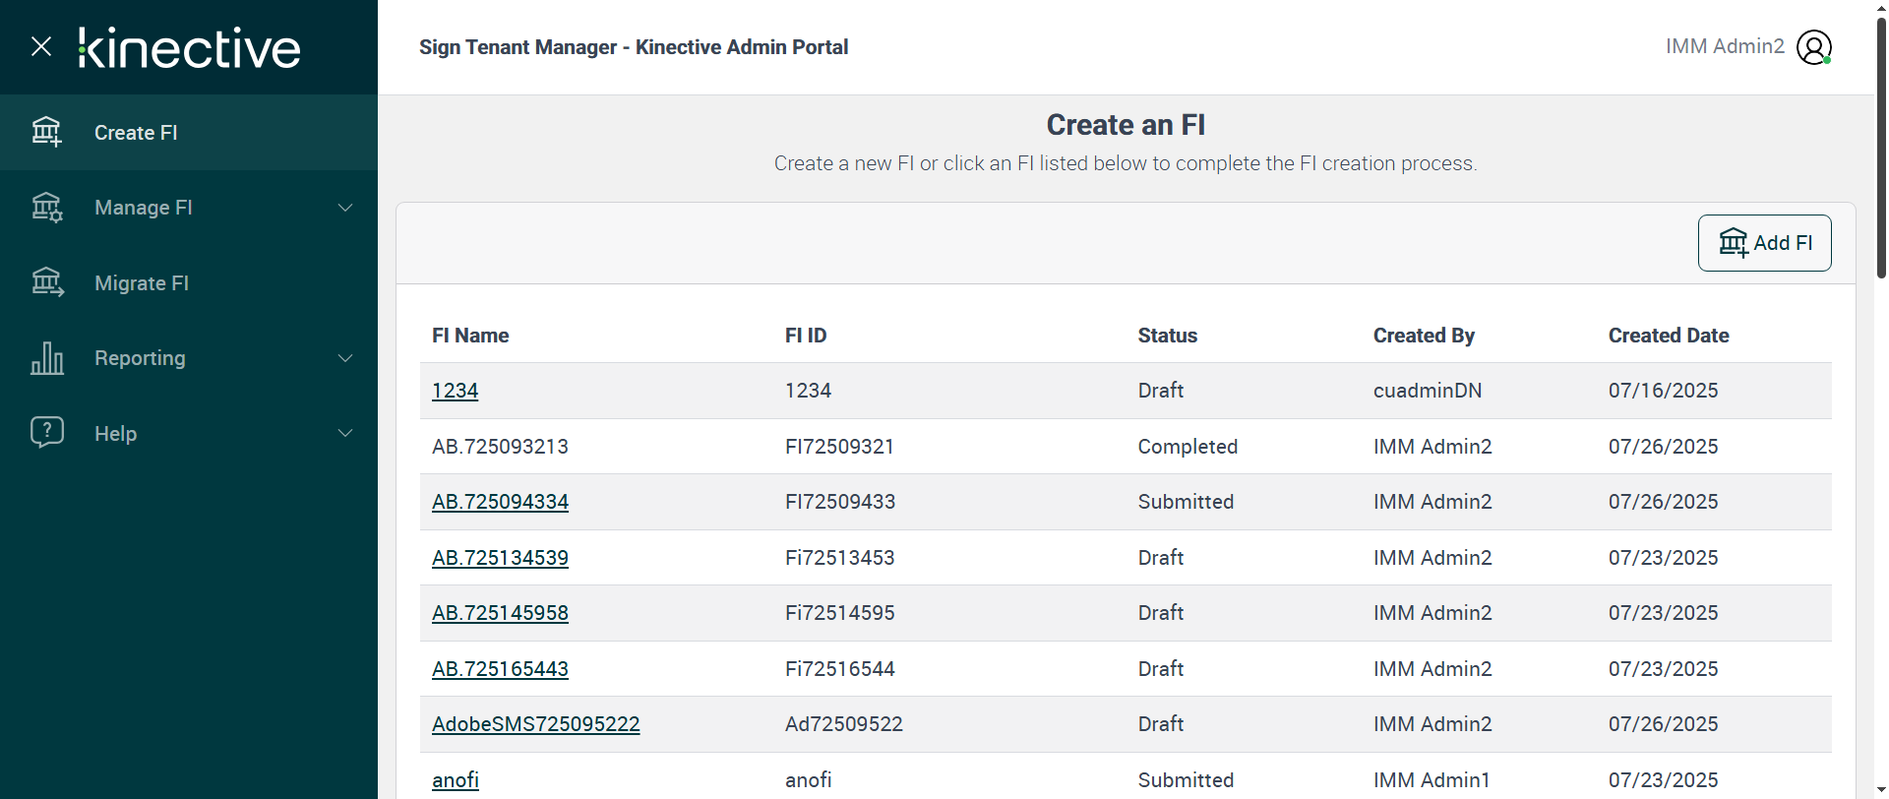Click the kinective logo
Image resolution: width=1889 pixels, height=799 pixels.
coord(190,47)
